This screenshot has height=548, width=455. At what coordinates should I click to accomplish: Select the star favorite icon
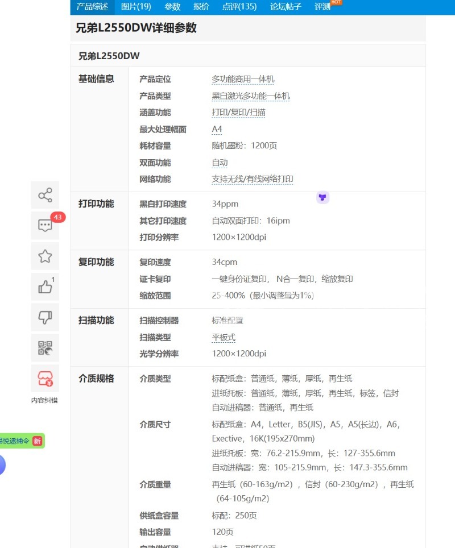pyautogui.click(x=45, y=256)
